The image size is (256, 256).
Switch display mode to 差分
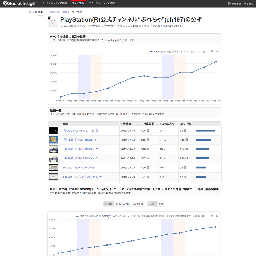[x=161, y=204]
